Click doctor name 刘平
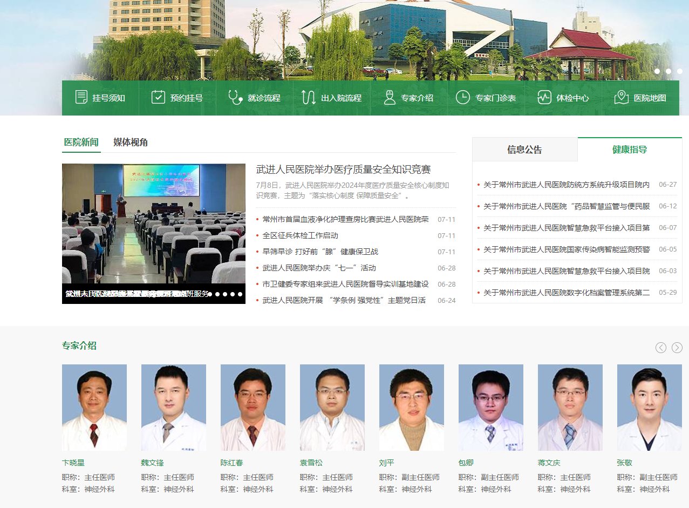The height and width of the screenshot is (508, 689). pyautogui.click(x=387, y=463)
